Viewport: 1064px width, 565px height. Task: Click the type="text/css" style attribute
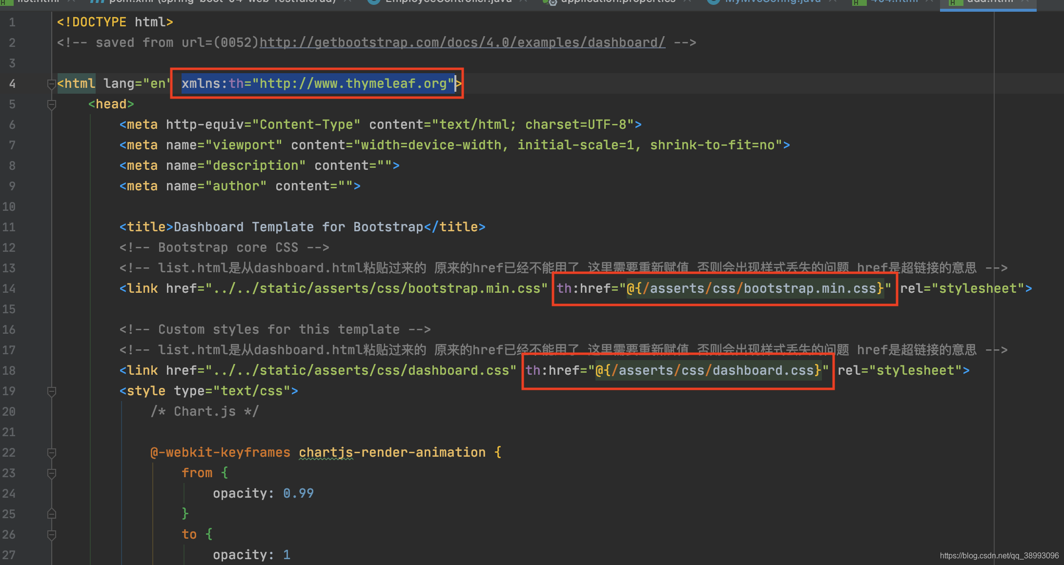pyautogui.click(x=232, y=391)
